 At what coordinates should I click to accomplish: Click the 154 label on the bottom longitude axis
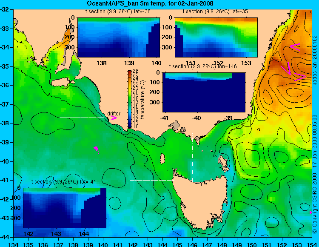tap(311, 244)
